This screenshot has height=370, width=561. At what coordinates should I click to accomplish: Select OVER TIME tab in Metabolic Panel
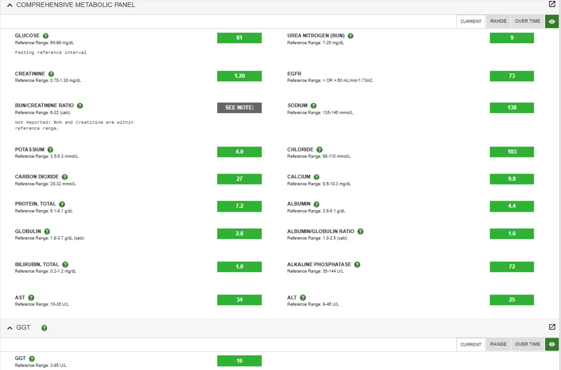pyautogui.click(x=527, y=22)
